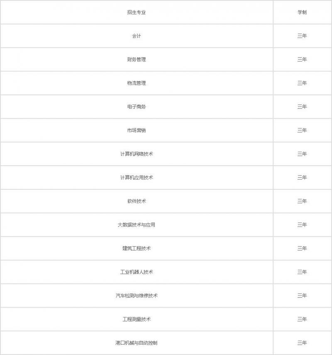Click the 软件技术 entry
332x355 pixels.
click(137, 201)
